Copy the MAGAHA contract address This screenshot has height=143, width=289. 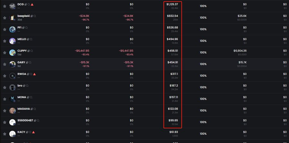(32, 109)
